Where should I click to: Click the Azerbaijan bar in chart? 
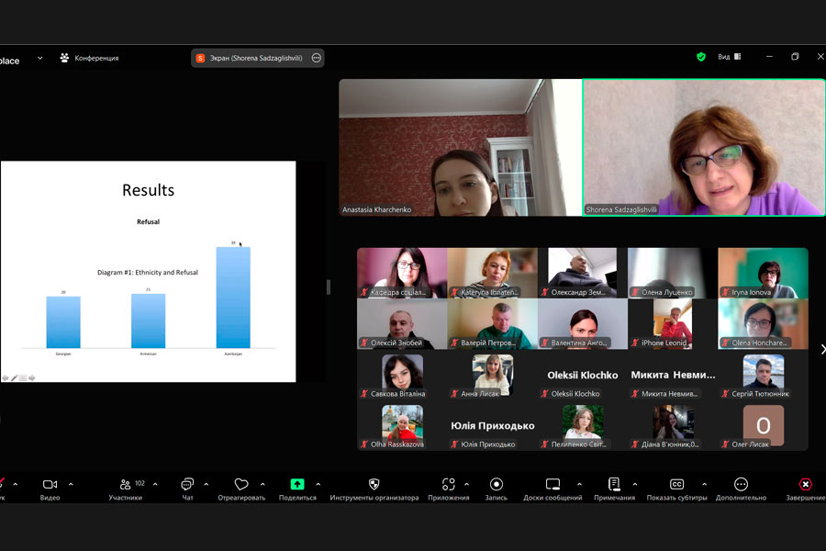click(233, 298)
